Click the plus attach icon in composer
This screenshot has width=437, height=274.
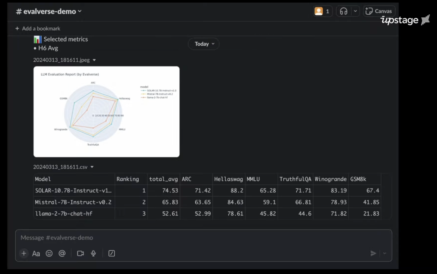click(x=24, y=253)
